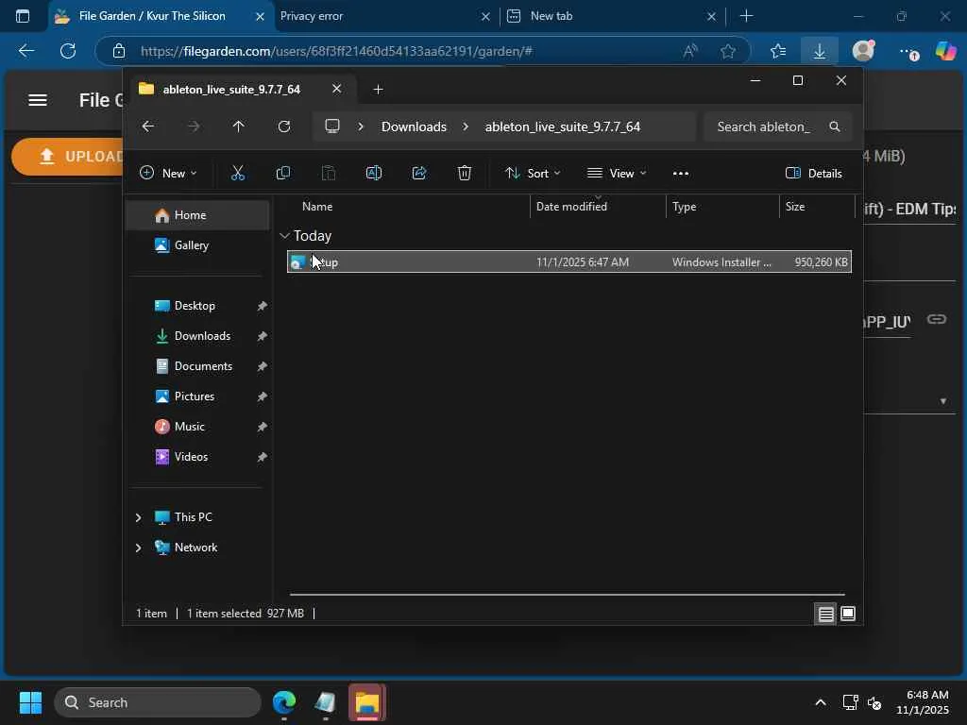Open pinned Desktop folder in sidebar
Viewport: 967px width, 725px height.
click(x=197, y=306)
